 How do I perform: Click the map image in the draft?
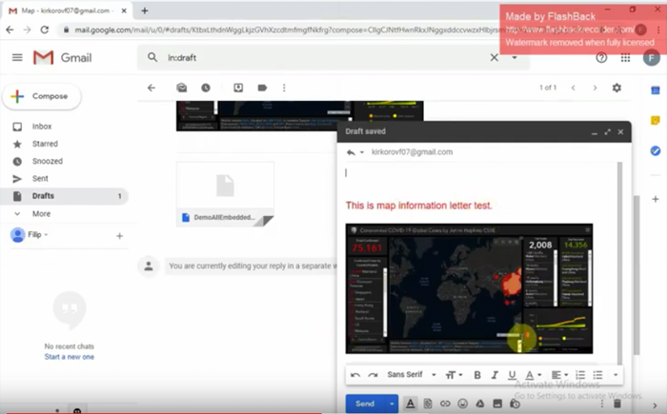[469, 288]
